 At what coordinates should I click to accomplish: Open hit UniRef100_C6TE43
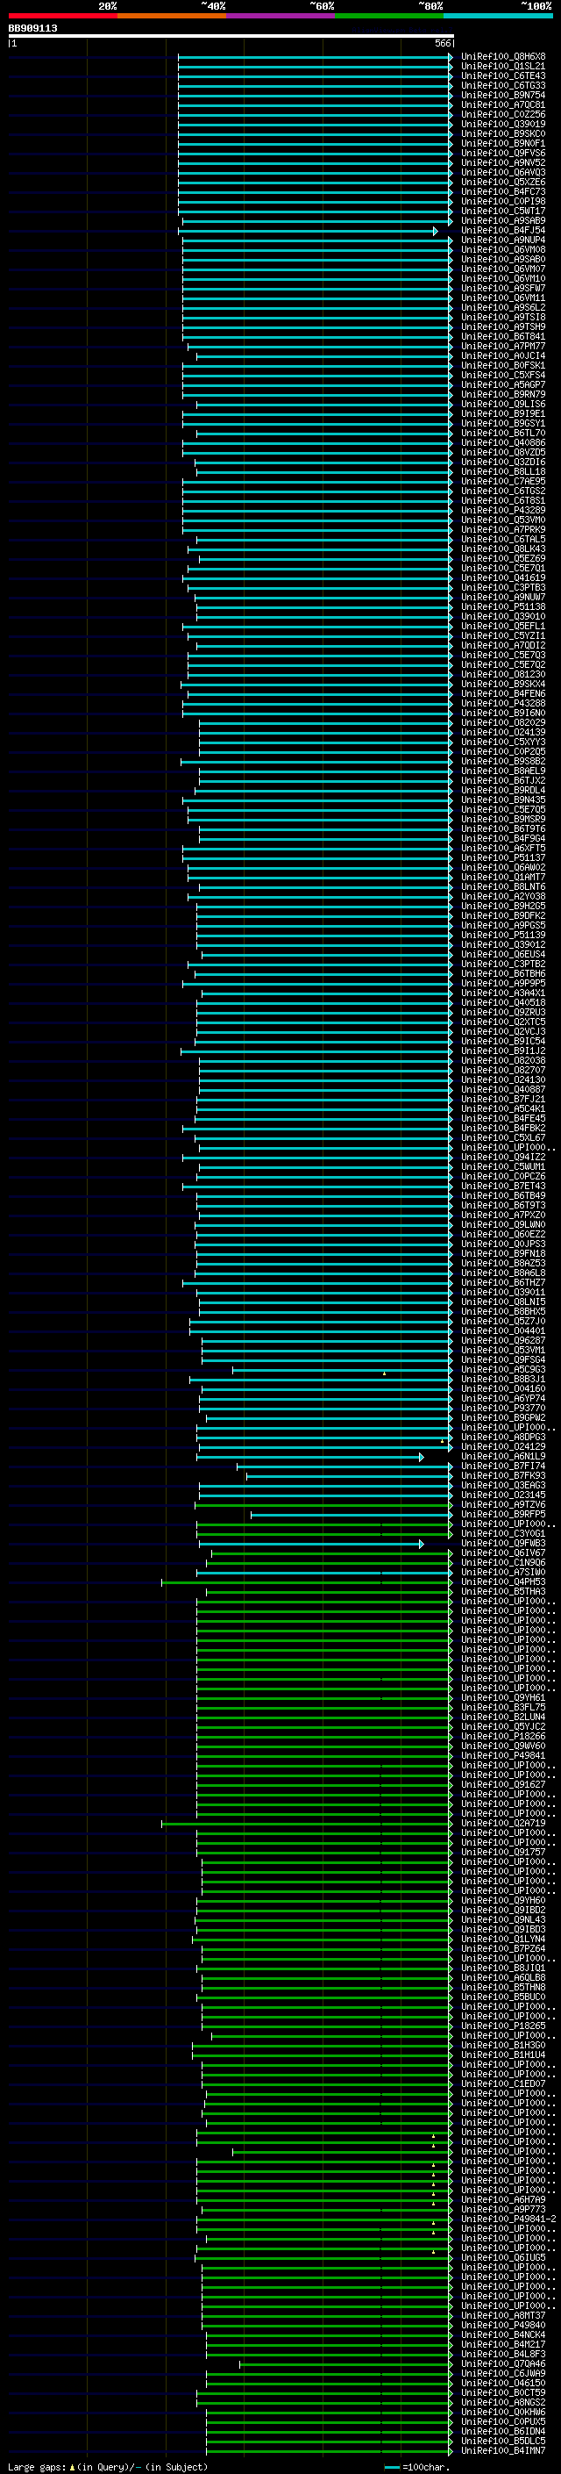[x=503, y=75]
